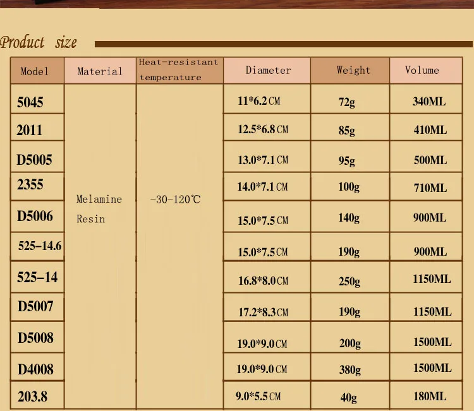Click the 203.8 model cell
The width and height of the screenshot is (474, 411).
tap(37, 395)
